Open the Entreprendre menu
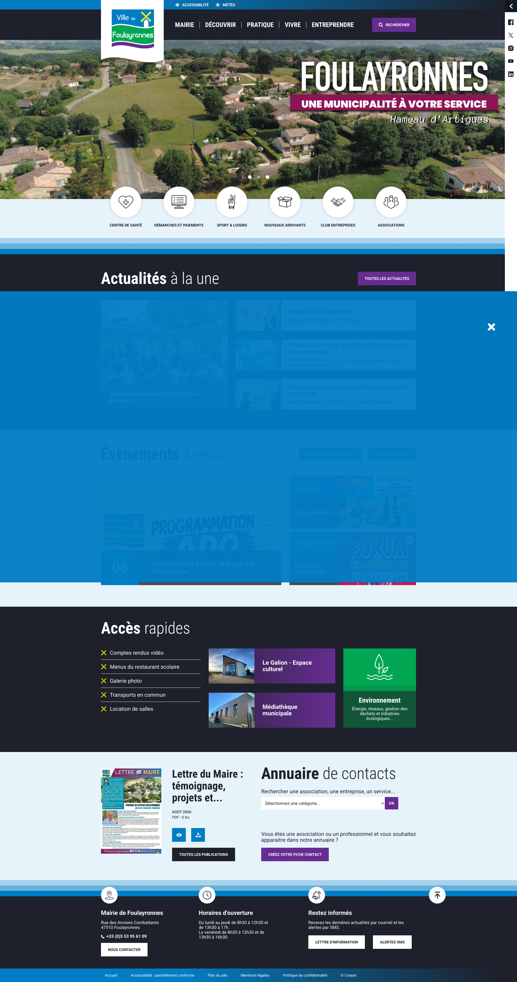Viewport: 517px width, 982px height. click(333, 25)
